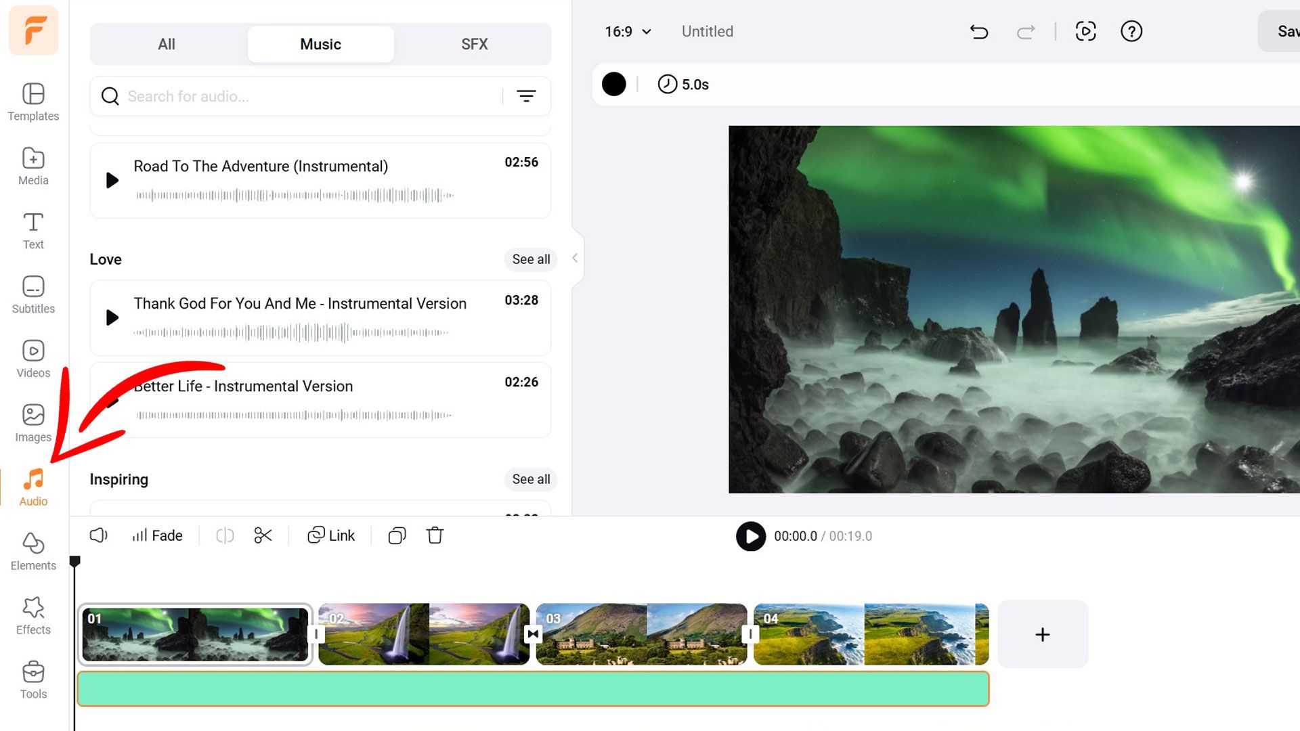
Task: Click the Fade audio tool icon
Action: click(158, 535)
